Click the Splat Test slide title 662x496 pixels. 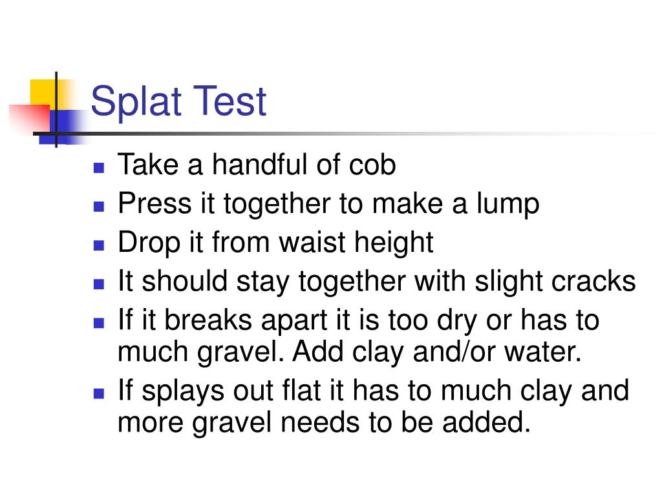(178, 101)
